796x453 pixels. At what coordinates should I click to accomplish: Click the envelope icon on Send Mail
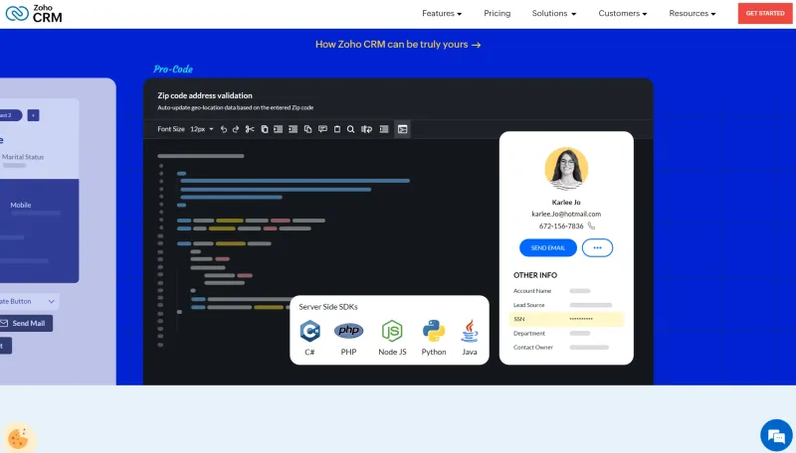[x=4, y=323]
